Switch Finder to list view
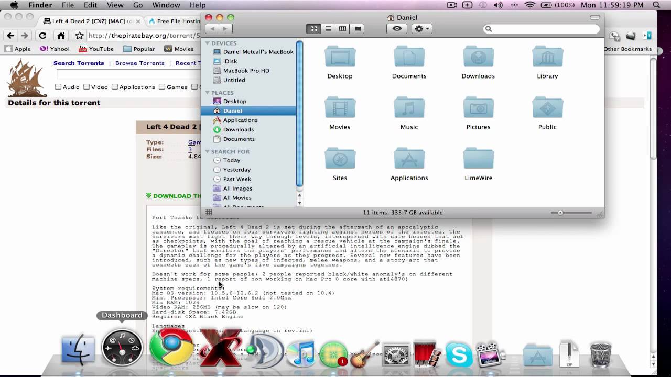Image resolution: width=671 pixels, height=377 pixels. click(x=328, y=29)
